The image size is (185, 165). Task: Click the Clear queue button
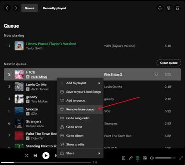169,63
